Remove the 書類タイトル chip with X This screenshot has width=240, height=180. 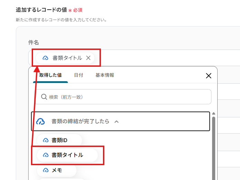(88, 58)
